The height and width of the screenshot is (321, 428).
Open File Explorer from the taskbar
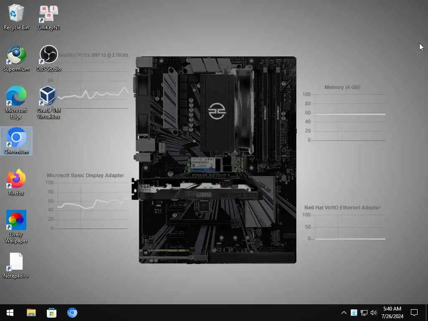point(31,313)
